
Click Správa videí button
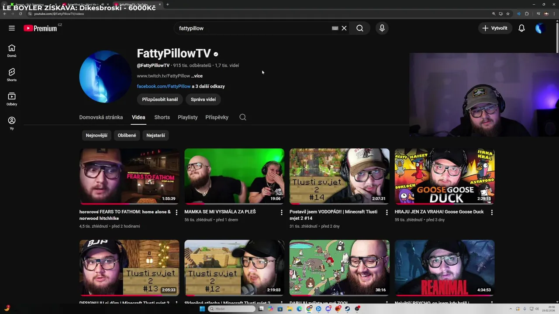[x=203, y=99]
